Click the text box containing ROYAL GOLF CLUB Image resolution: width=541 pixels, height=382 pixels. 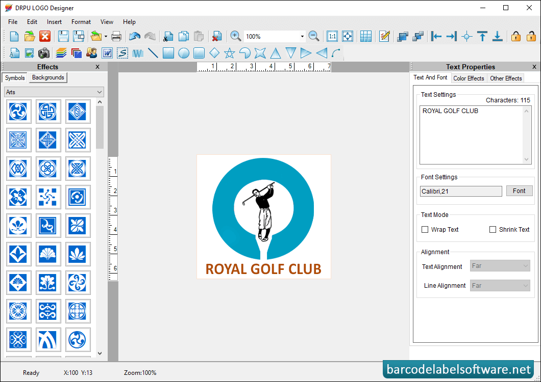475,135
